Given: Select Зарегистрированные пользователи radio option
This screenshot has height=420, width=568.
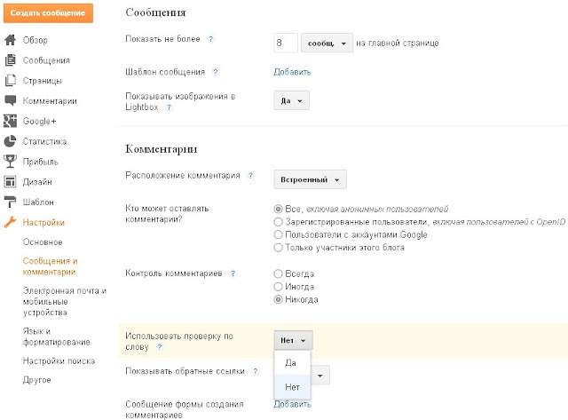Looking at the screenshot, I should click(278, 222).
